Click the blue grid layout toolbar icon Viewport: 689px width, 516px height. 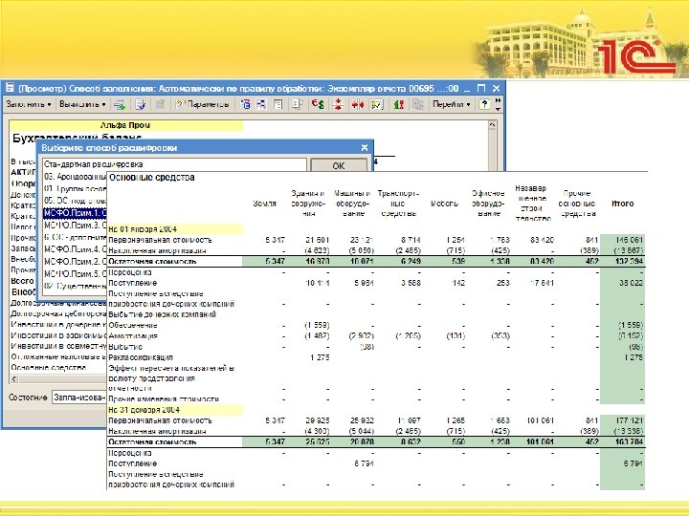pyautogui.click(x=261, y=104)
